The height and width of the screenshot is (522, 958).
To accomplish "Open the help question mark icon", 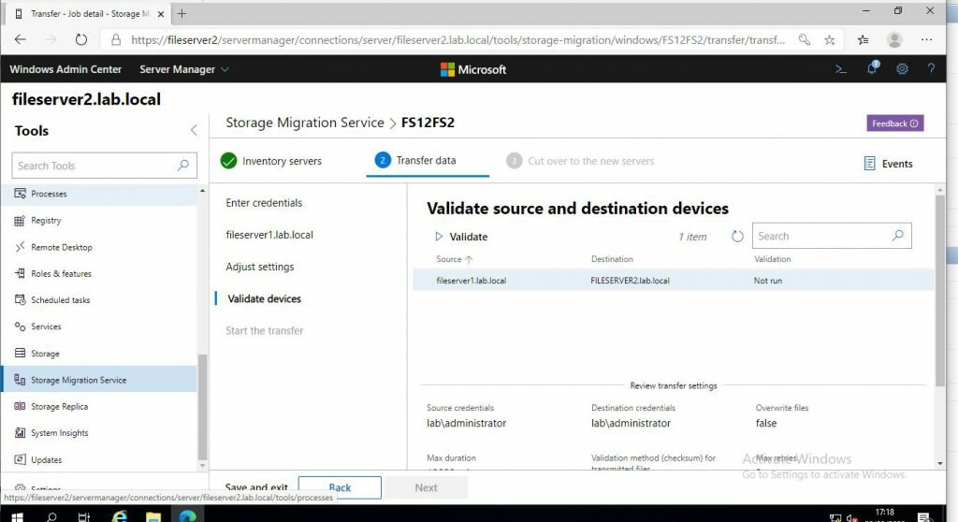I will [931, 69].
